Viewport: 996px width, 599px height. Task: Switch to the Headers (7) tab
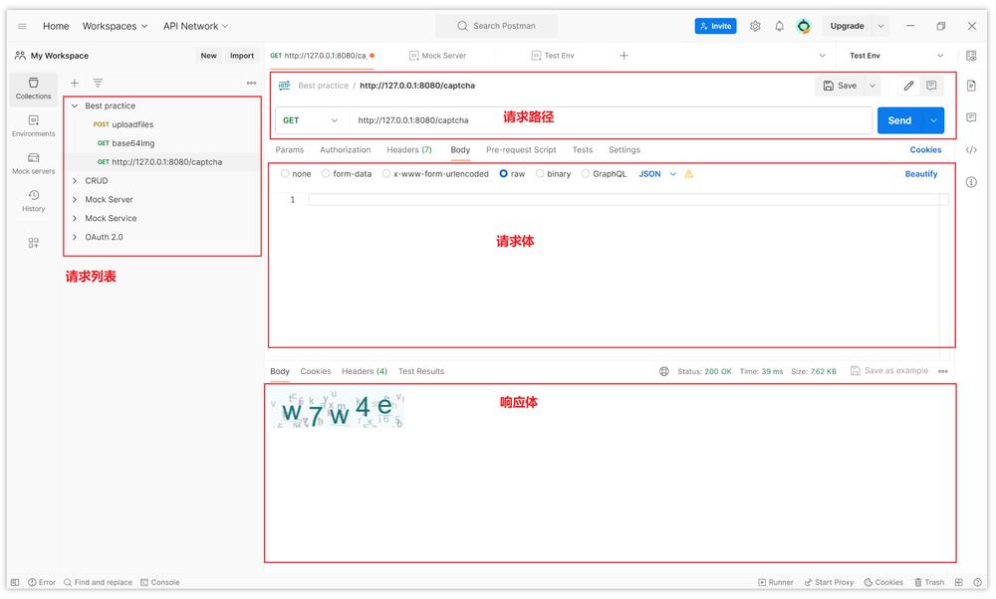tap(408, 150)
